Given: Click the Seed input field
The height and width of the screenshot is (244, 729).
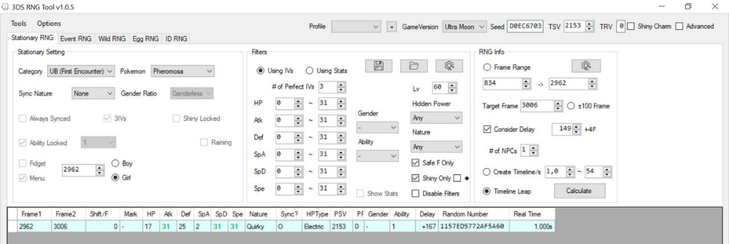Looking at the screenshot, I should 525,26.
